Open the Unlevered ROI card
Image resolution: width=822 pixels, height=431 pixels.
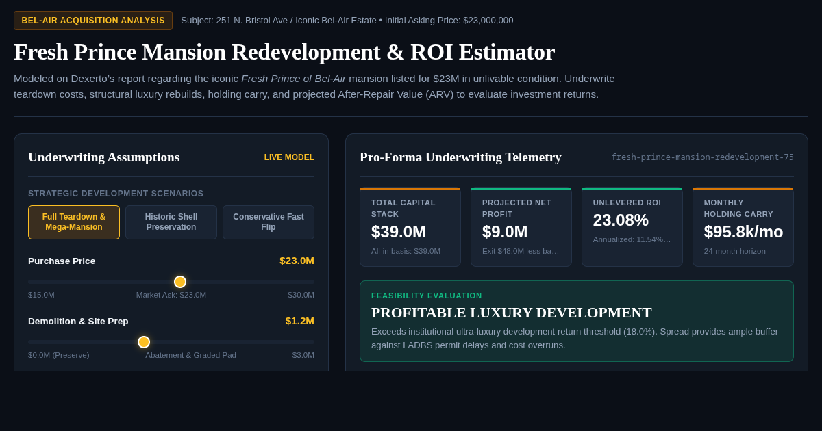point(632,227)
